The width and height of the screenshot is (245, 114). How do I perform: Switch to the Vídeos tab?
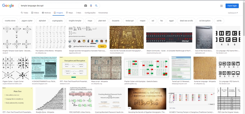point(35,13)
